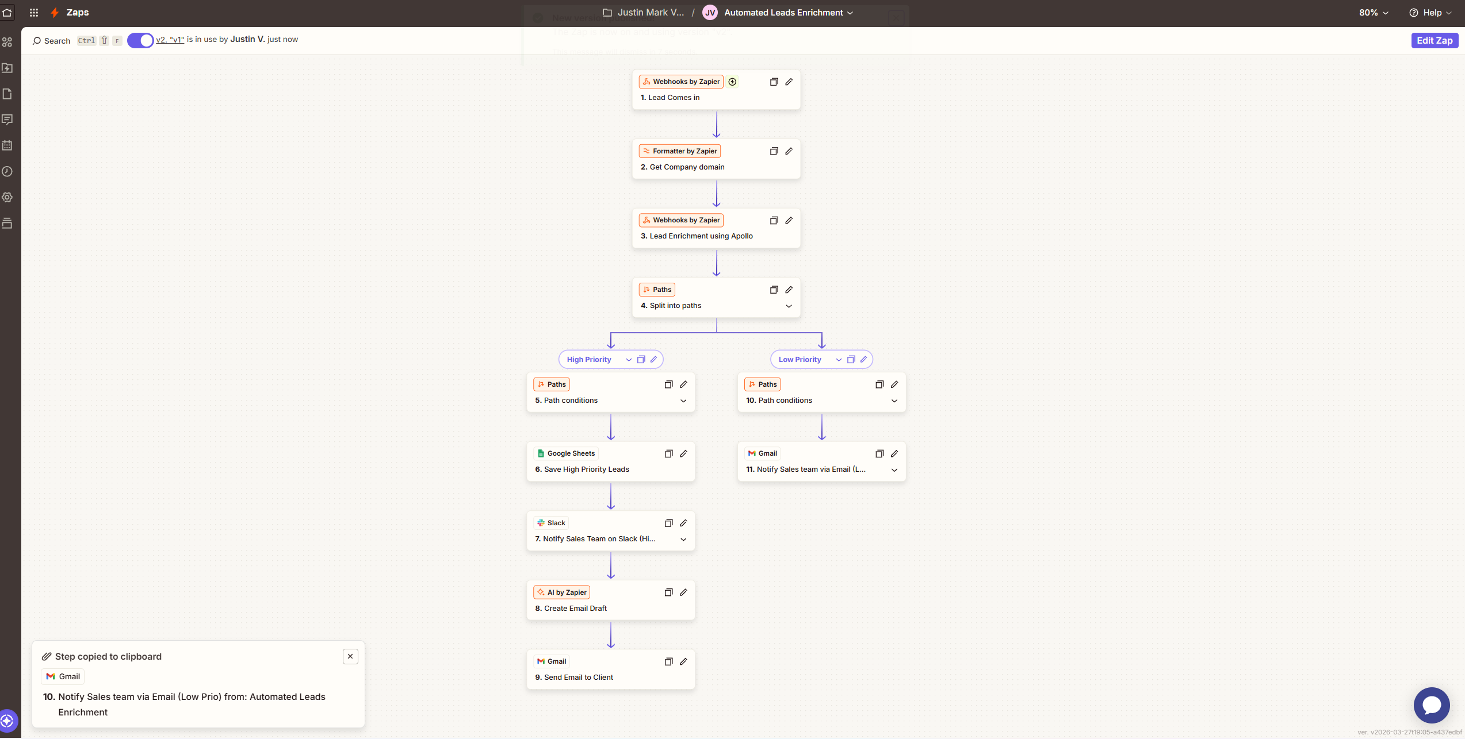Open the Automated Leads Enrichment name dropdown

pyautogui.click(x=789, y=13)
